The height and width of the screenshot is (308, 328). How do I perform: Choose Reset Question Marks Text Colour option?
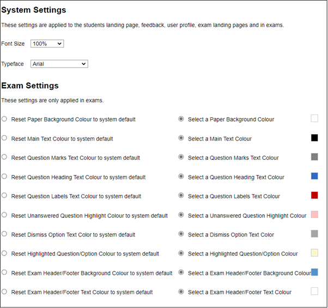(4, 157)
